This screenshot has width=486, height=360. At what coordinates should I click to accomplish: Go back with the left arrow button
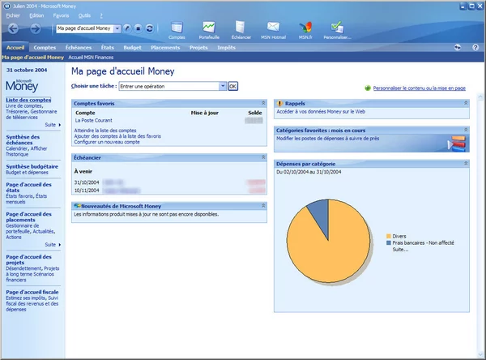[x=13, y=28]
